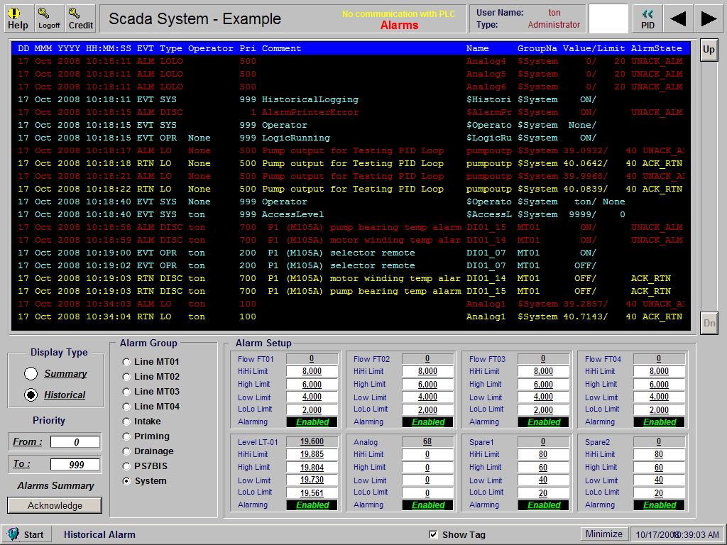The height and width of the screenshot is (545, 727).
Task: Disable Alarming for Flow FT01
Action: 311,422
